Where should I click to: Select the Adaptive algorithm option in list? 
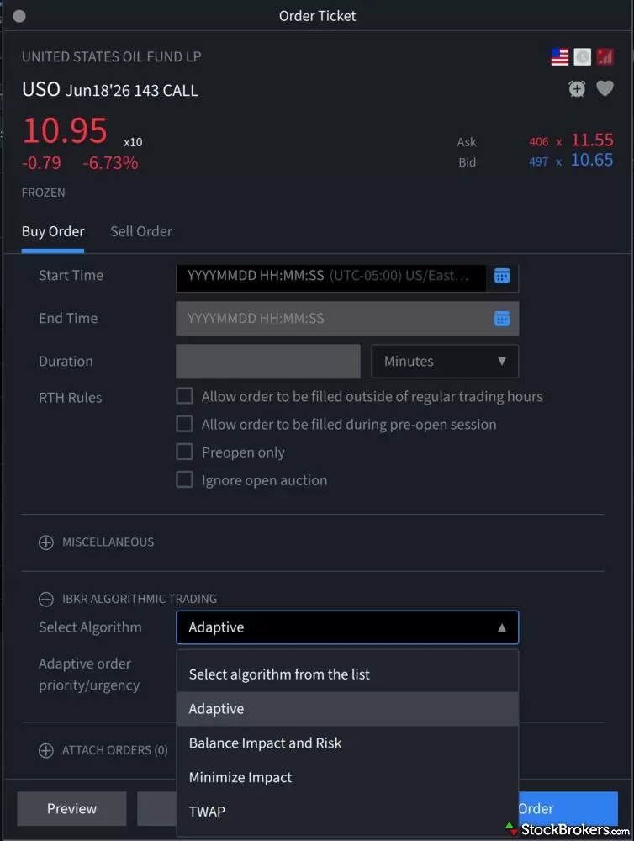[347, 708]
